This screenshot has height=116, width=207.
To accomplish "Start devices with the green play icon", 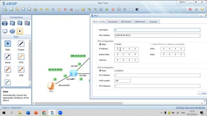I will coord(107,9).
